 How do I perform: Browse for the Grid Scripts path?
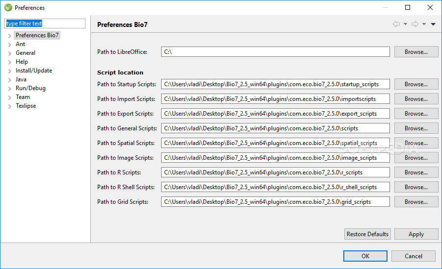click(x=416, y=202)
